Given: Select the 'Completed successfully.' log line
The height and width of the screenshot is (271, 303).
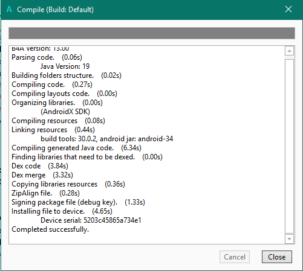Looking at the screenshot, I should pos(50,229).
